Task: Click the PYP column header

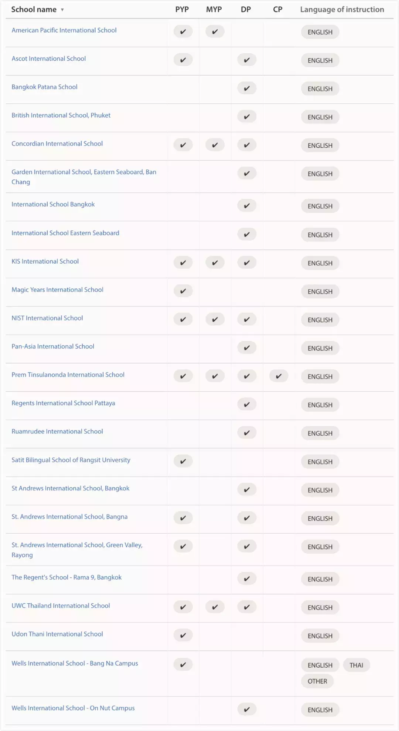Action: coord(182,10)
